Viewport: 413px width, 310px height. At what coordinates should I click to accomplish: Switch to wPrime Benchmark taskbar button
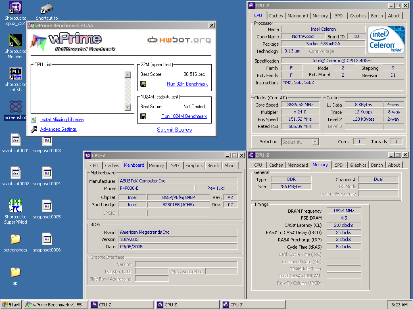[x=56, y=305]
